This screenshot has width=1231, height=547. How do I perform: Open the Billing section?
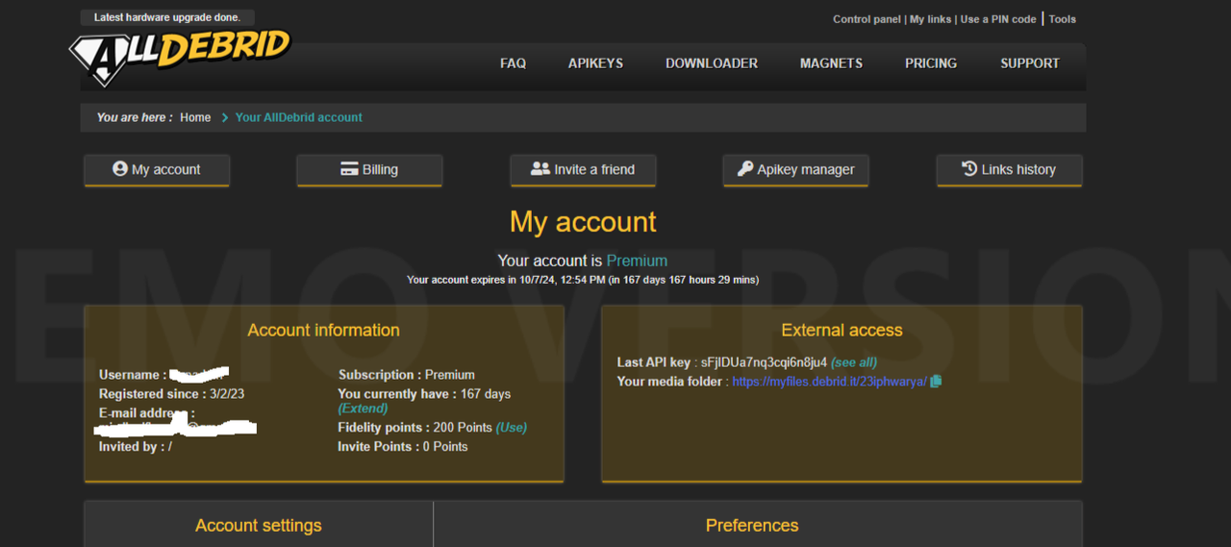[x=369, y=170]
